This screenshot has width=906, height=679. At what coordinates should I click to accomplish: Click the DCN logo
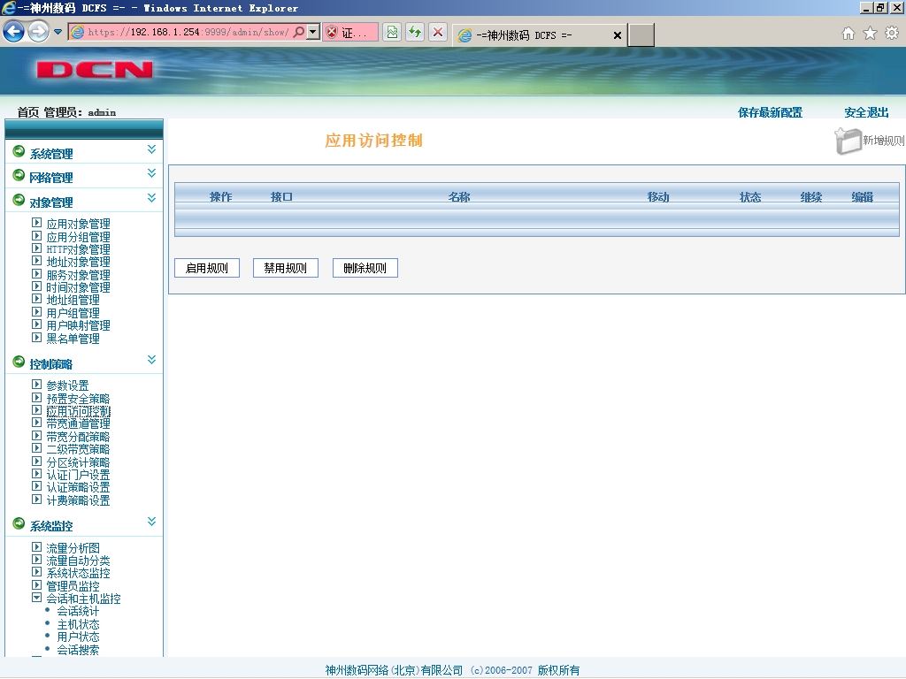[x=95, y=70]
